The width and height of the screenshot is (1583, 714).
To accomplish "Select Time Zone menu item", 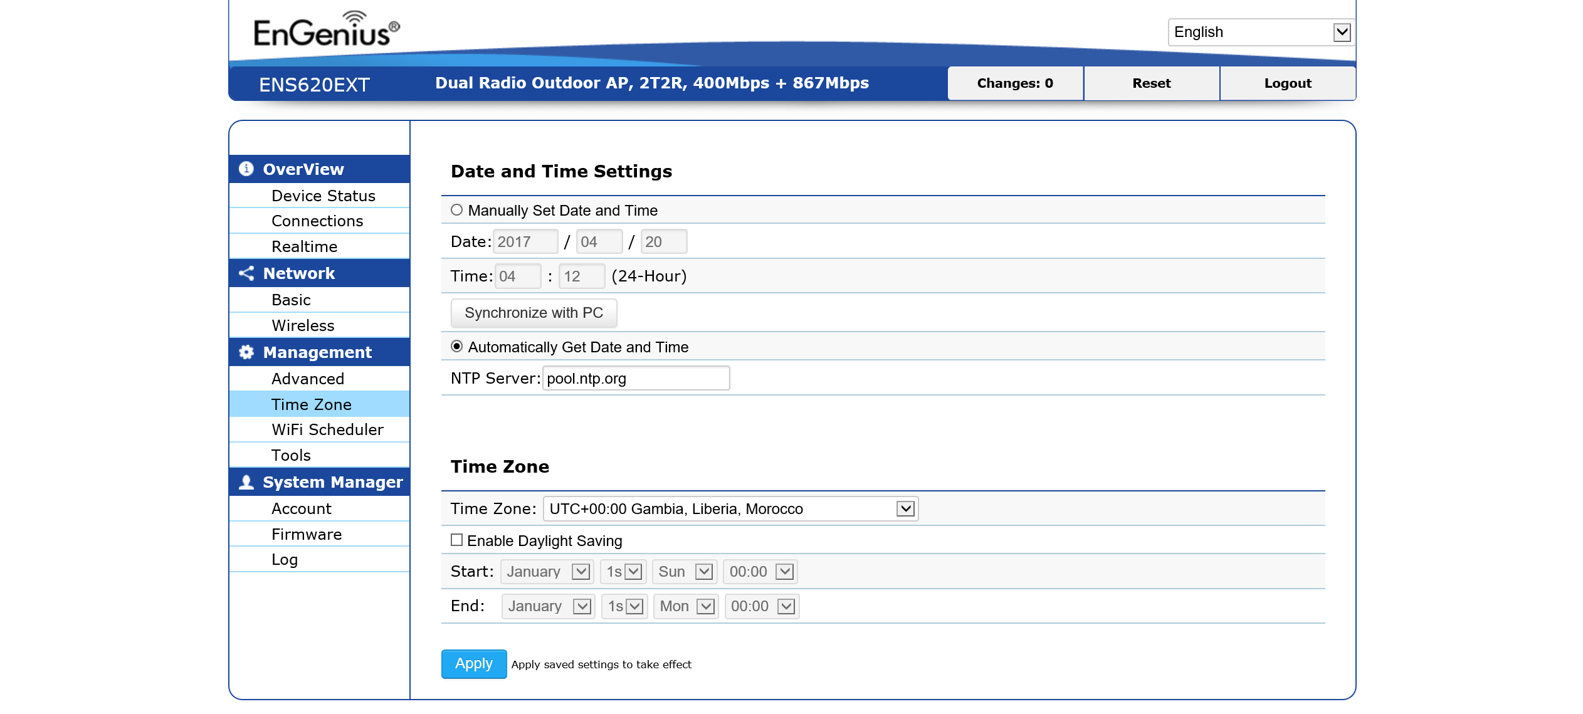I will pos(320,404).
